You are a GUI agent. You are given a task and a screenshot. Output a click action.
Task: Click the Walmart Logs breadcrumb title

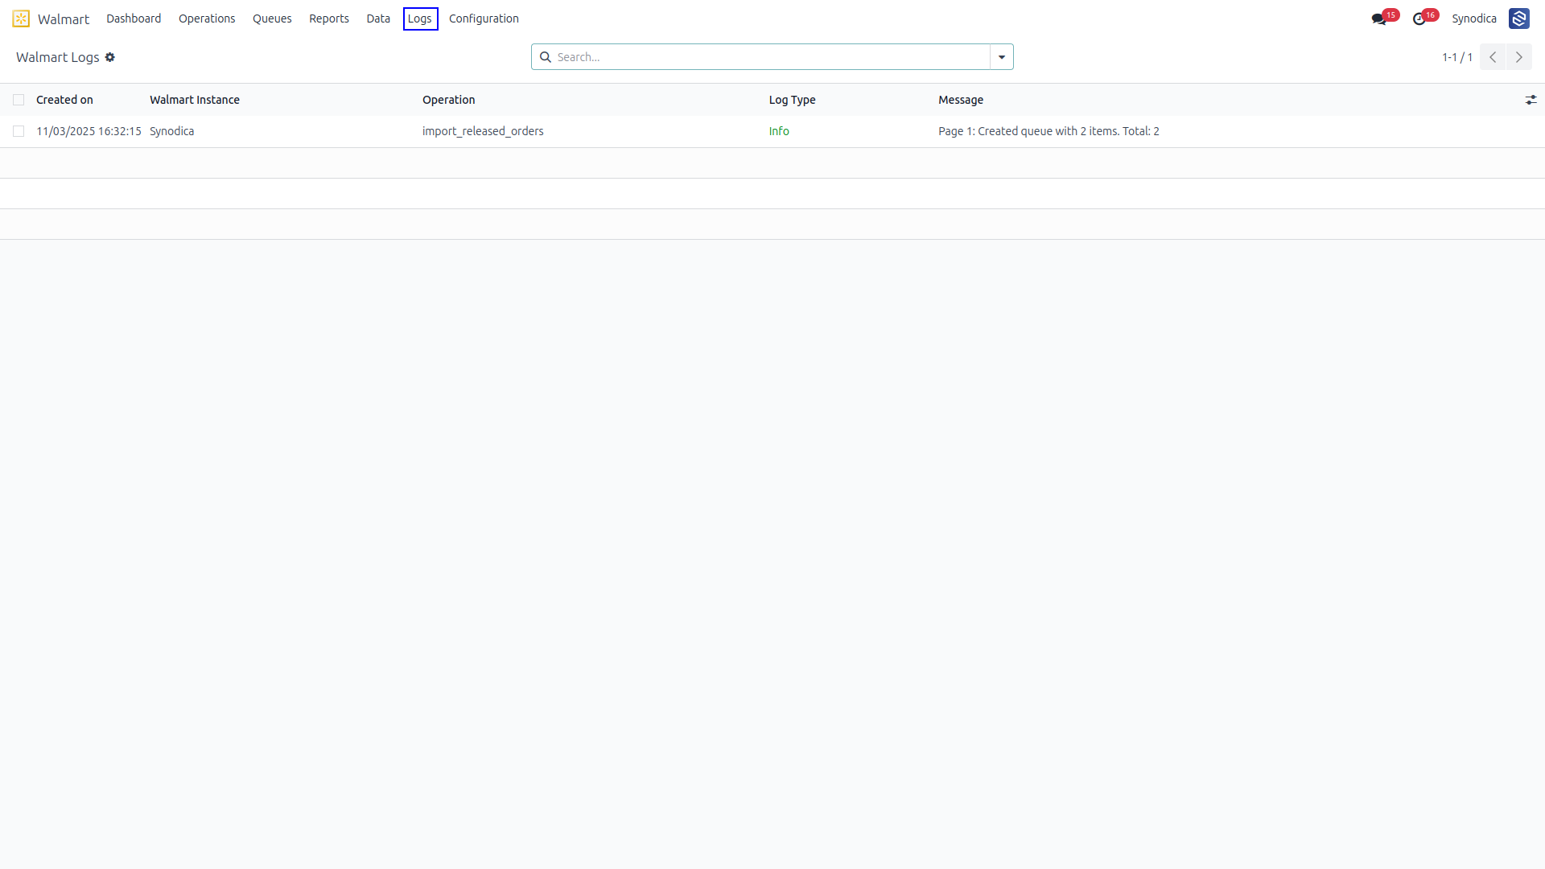click(58, 57)
